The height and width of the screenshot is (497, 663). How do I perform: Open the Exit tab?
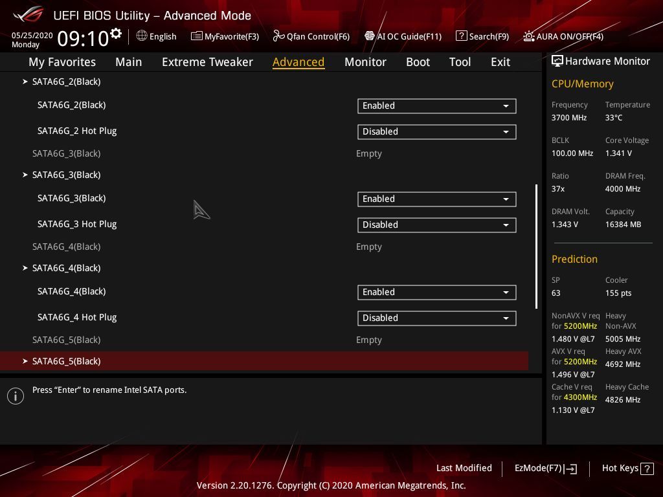pos(500,61)
